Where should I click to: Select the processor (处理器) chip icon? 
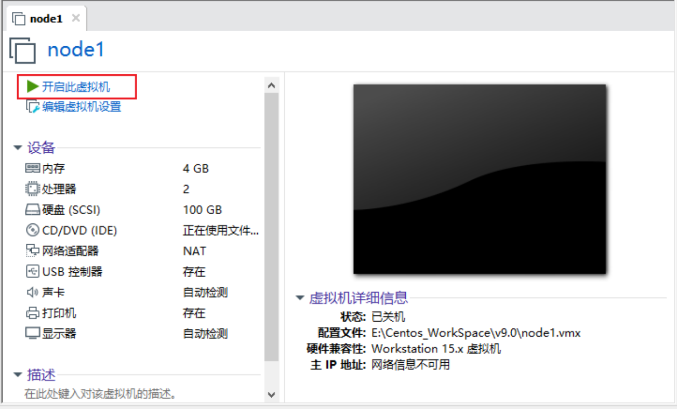coord(32,189)
